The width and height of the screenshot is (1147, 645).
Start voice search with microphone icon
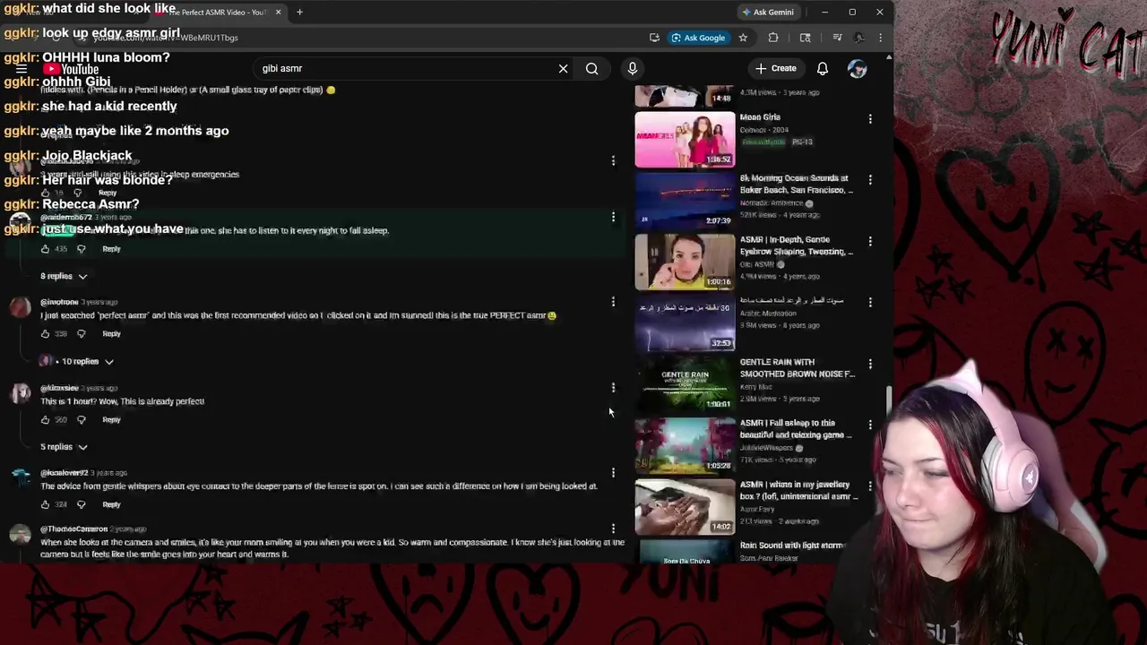(x=632, y=69)
